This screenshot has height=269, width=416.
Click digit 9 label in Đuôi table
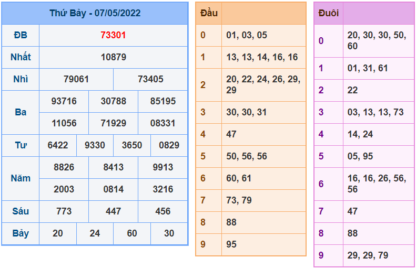(321, 255)
